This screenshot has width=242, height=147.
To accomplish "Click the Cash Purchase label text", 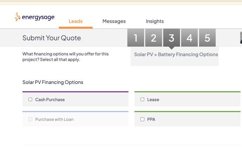I will point(50,100).
